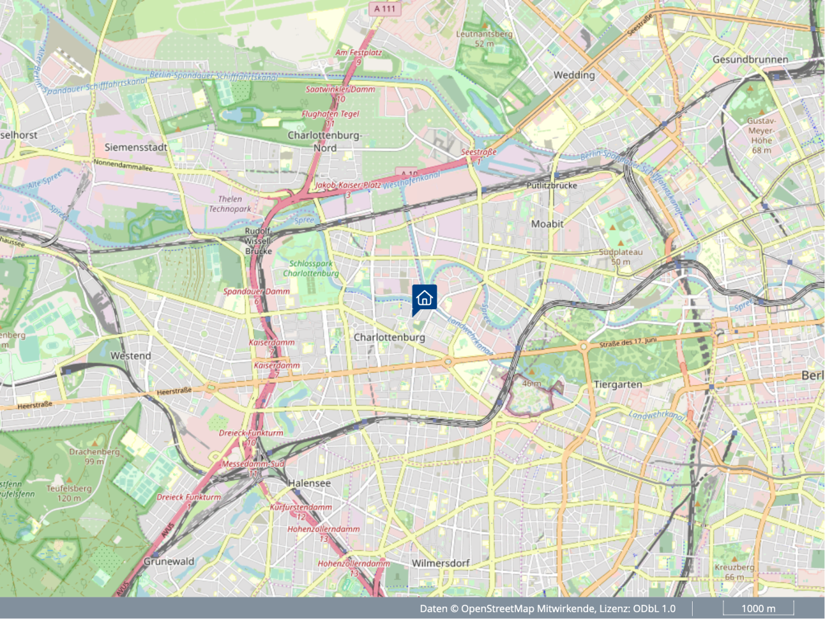Click the Drachenberg peak triangle icon
Image resolution: width=825 pixels, height=619 pixels.
coord(94,443)
